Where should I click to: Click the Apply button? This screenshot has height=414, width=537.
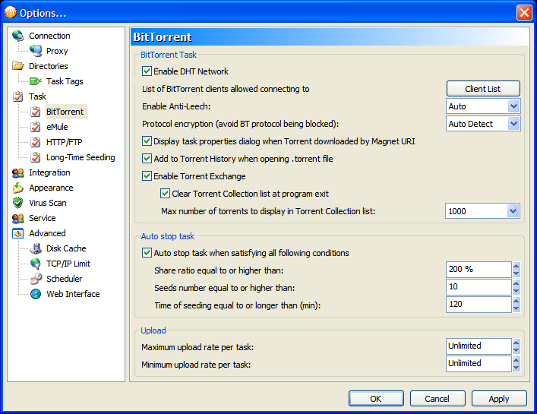click(x=499, y=399)
